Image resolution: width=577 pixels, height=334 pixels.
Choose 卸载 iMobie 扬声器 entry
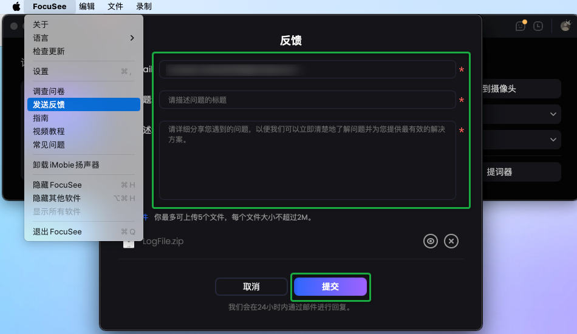click(84, 165)
